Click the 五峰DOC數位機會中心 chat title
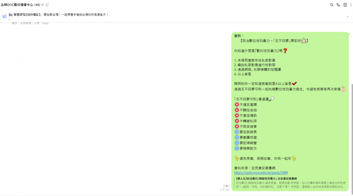The height and width of the screenshot is (196, 353). (17, 5)
